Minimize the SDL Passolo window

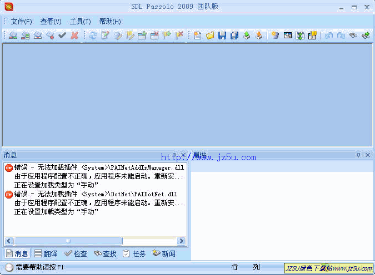pyautogui.click(x=341, y=8)
